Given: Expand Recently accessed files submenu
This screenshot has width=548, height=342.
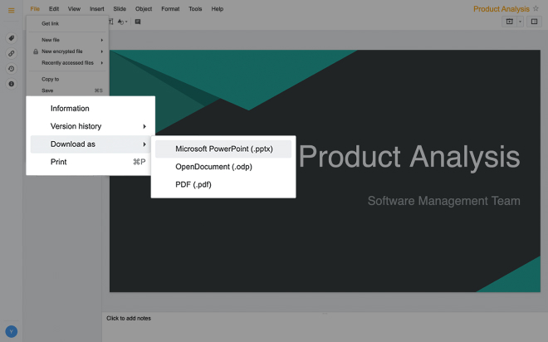Looking at the screenshot, I should coord(71,62).
